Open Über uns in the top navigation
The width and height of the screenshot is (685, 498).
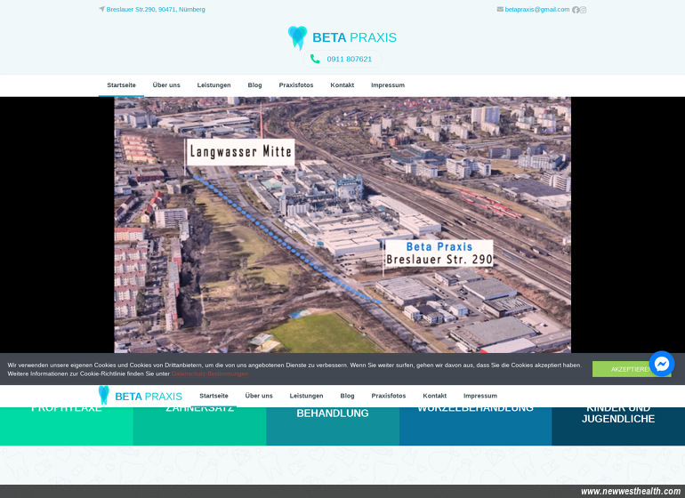[x=166, y=85]
